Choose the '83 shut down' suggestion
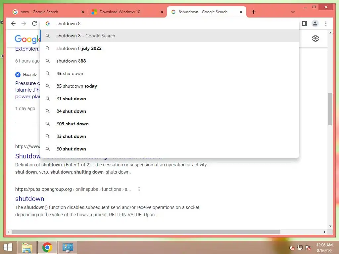339x254 pixels. coord(170,136)
